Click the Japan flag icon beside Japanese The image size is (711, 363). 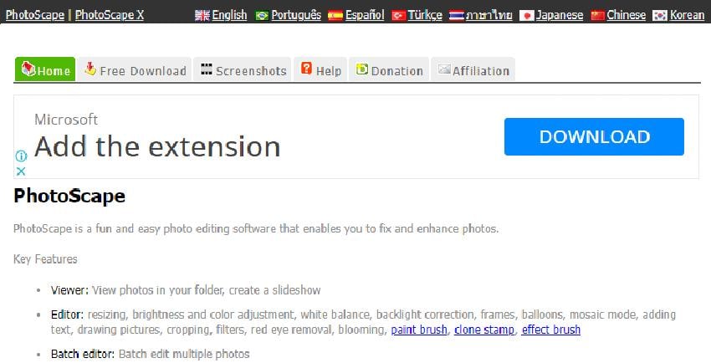point(526,16)
